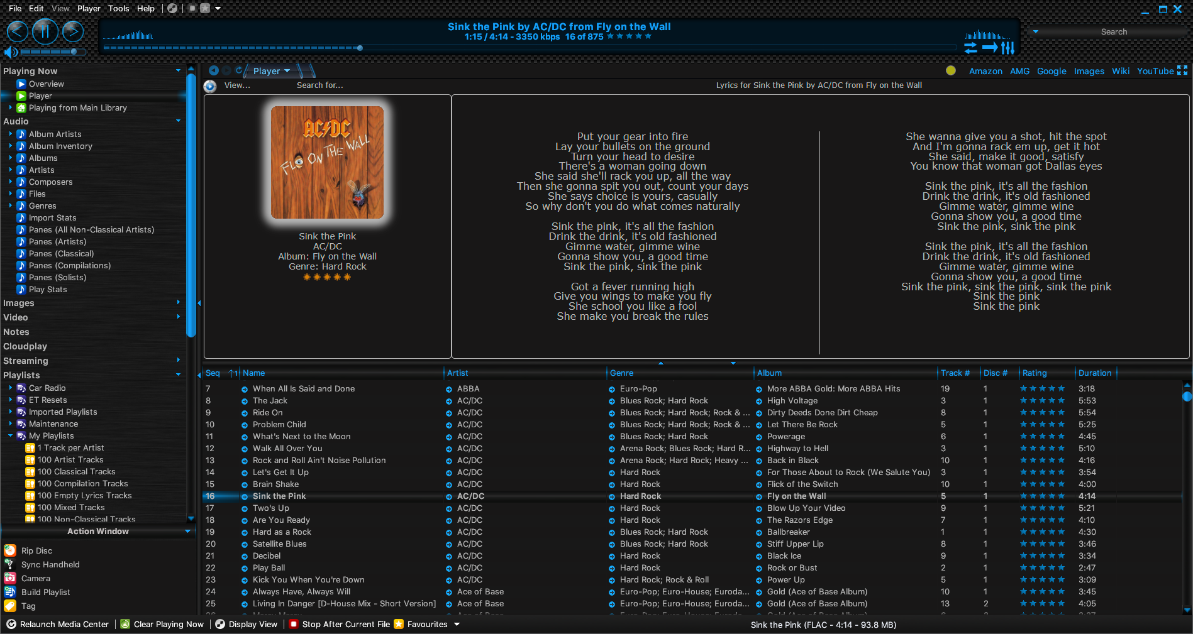Viewport: 1193px width, 634px height.
Task: Open the Player menu
Action: pos(89,8)
